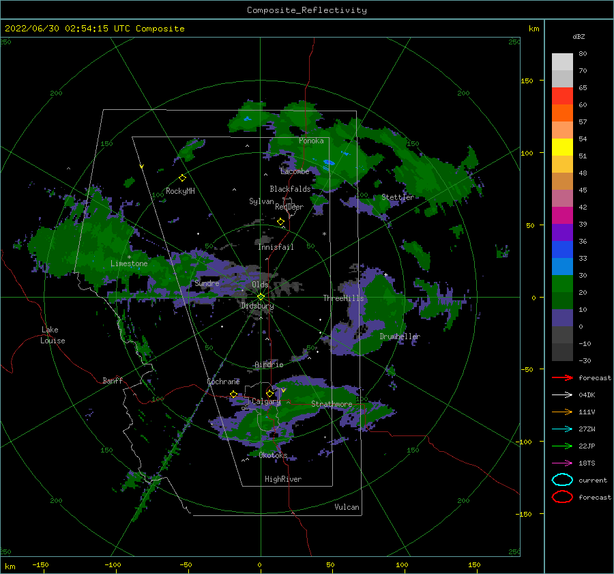Screen dimensions: 614x574
Task: Select the 42 dBZ magenta color swatch
Action: point(562,215)
